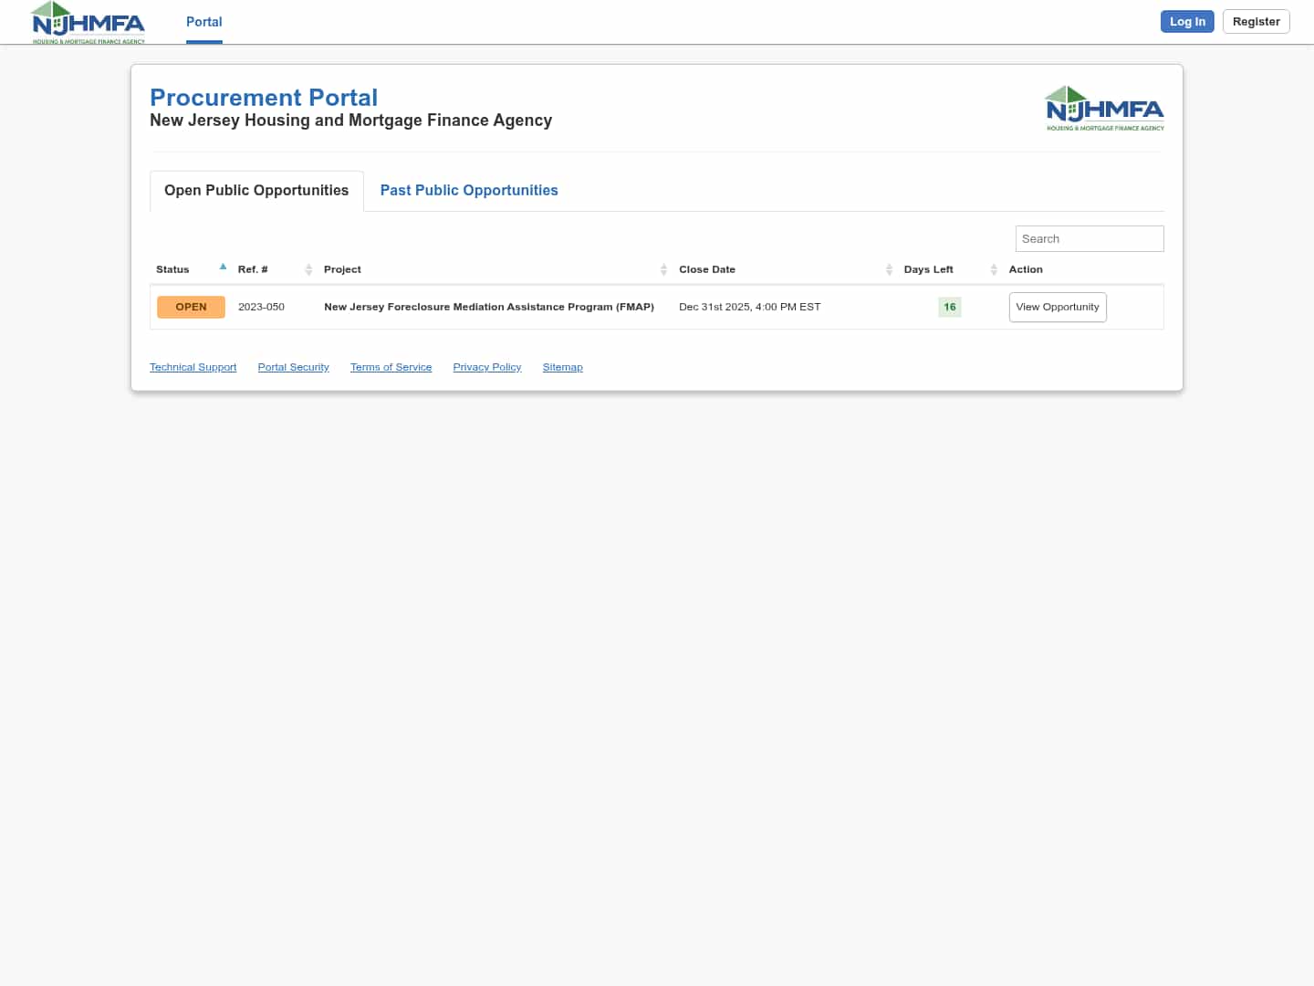Open the Sitemap link

pyautogui.click(x=562, y=367)
